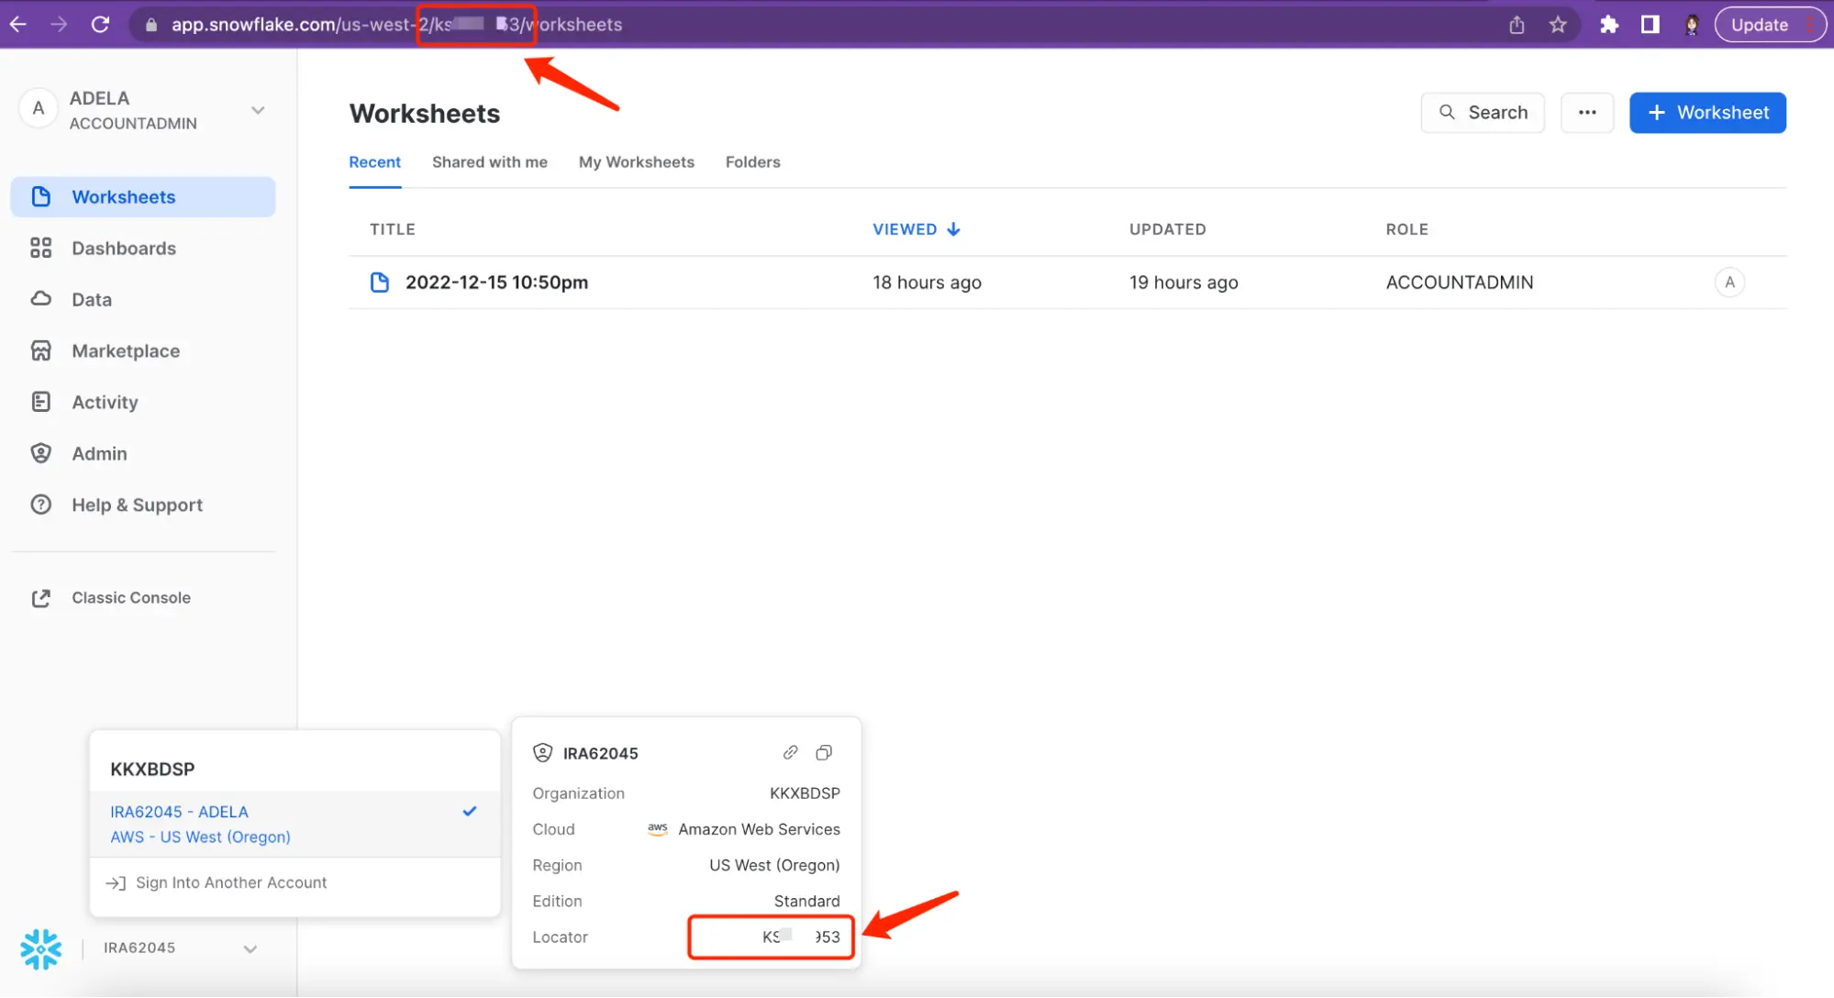Image resolution: width=1834 pixels, height=998 pixels.
Task: Copy account URL with the link icon
Action: pos(790,753)
